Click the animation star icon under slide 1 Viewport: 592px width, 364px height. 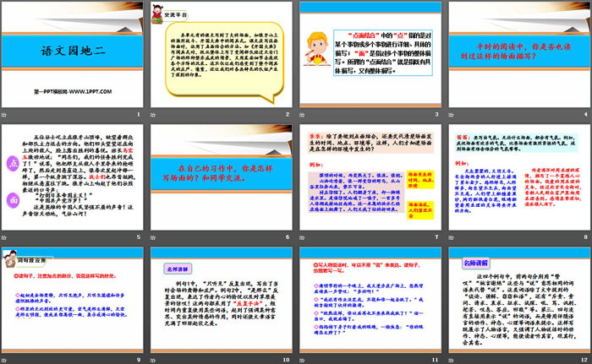point(4,115)
